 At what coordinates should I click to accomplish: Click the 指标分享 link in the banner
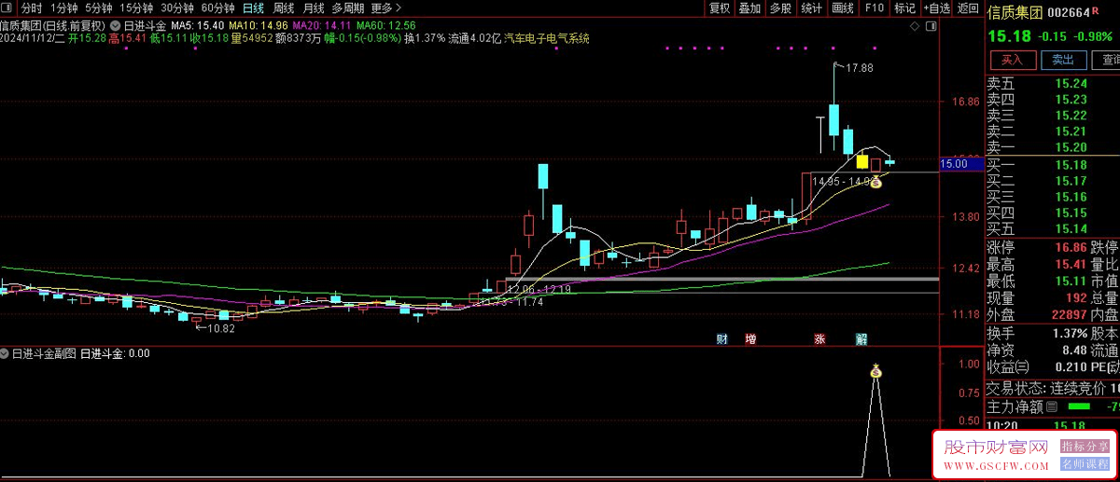click(1085, 448)
